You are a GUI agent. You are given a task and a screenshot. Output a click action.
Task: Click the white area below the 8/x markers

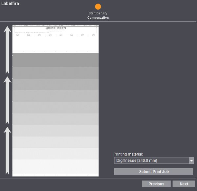[55, 43]
